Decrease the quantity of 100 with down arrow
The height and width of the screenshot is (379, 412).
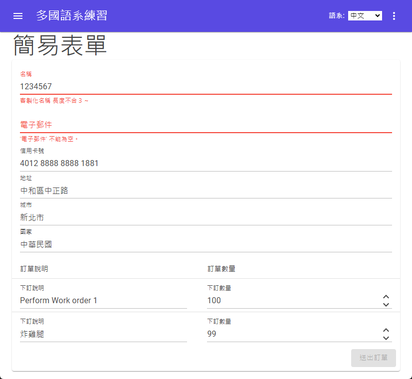coord(386,305)
